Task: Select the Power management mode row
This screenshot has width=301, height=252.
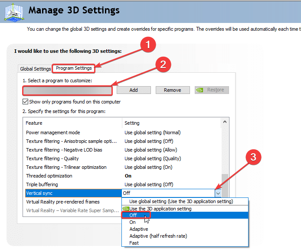Action: click(x=53, y=132)
